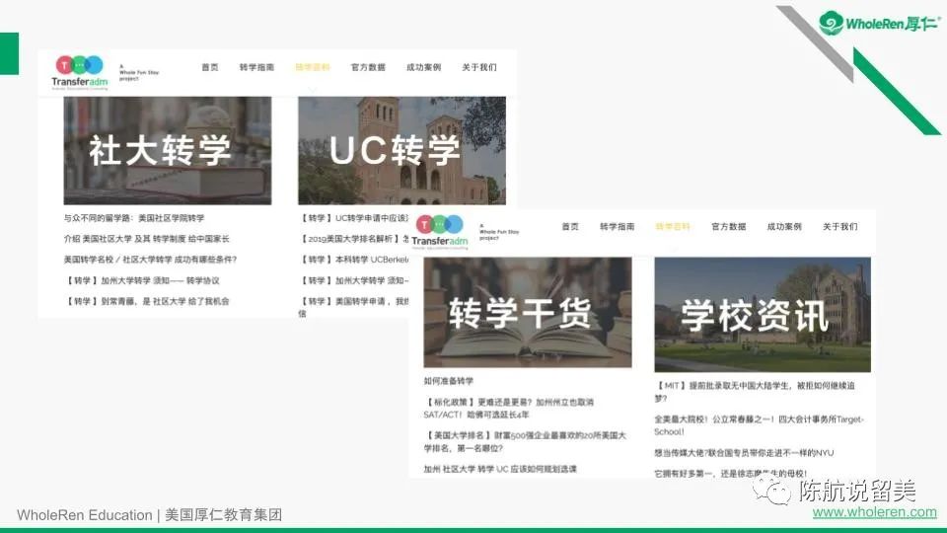Open the MIT early admission article

pyautogui.click(x=758, y=392)
